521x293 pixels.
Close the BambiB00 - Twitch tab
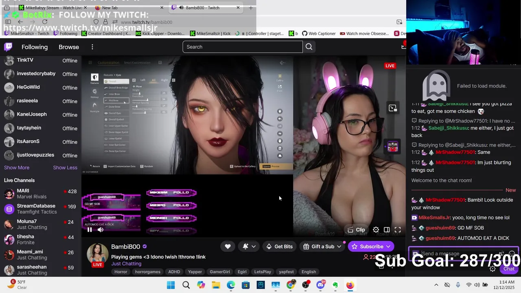pos(238,7)
